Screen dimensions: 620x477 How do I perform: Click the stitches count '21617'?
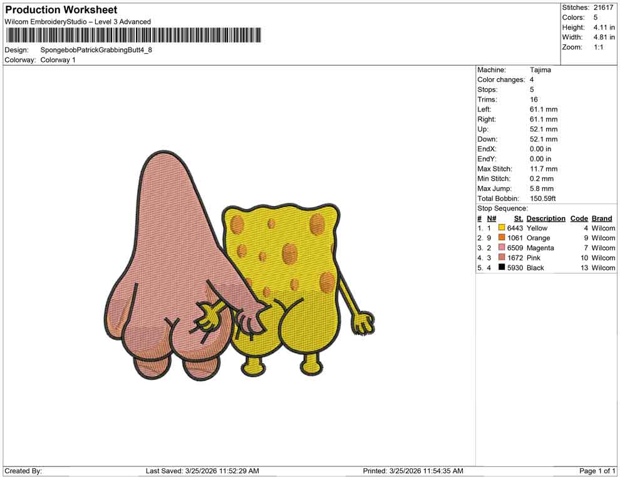603,8
